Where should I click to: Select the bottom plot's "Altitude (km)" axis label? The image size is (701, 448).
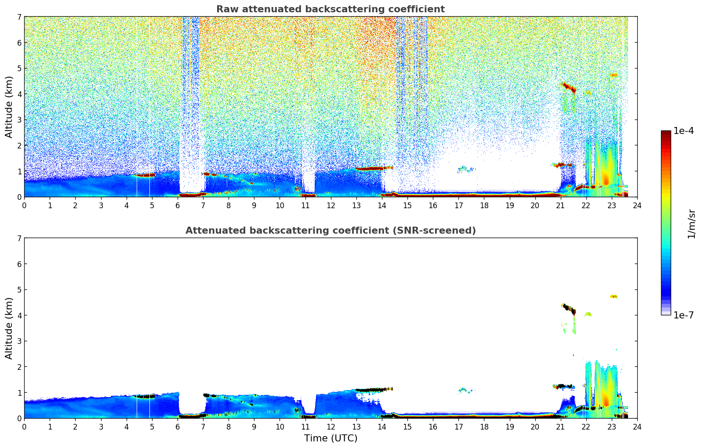click(x=9, y=328)
